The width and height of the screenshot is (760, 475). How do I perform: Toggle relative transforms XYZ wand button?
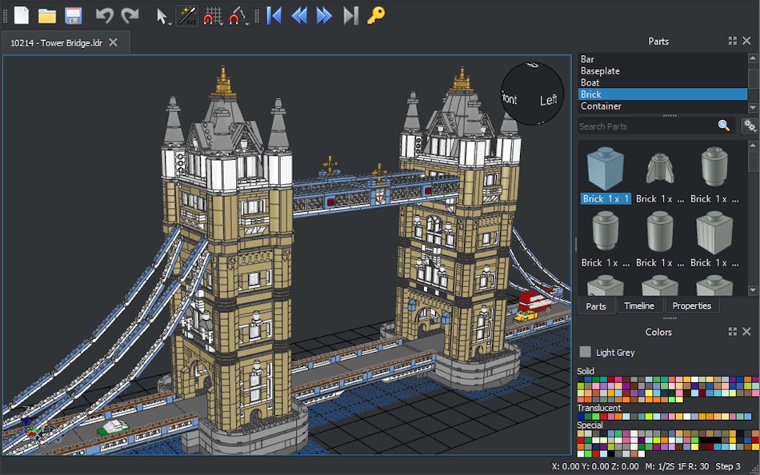pos(187,16)
